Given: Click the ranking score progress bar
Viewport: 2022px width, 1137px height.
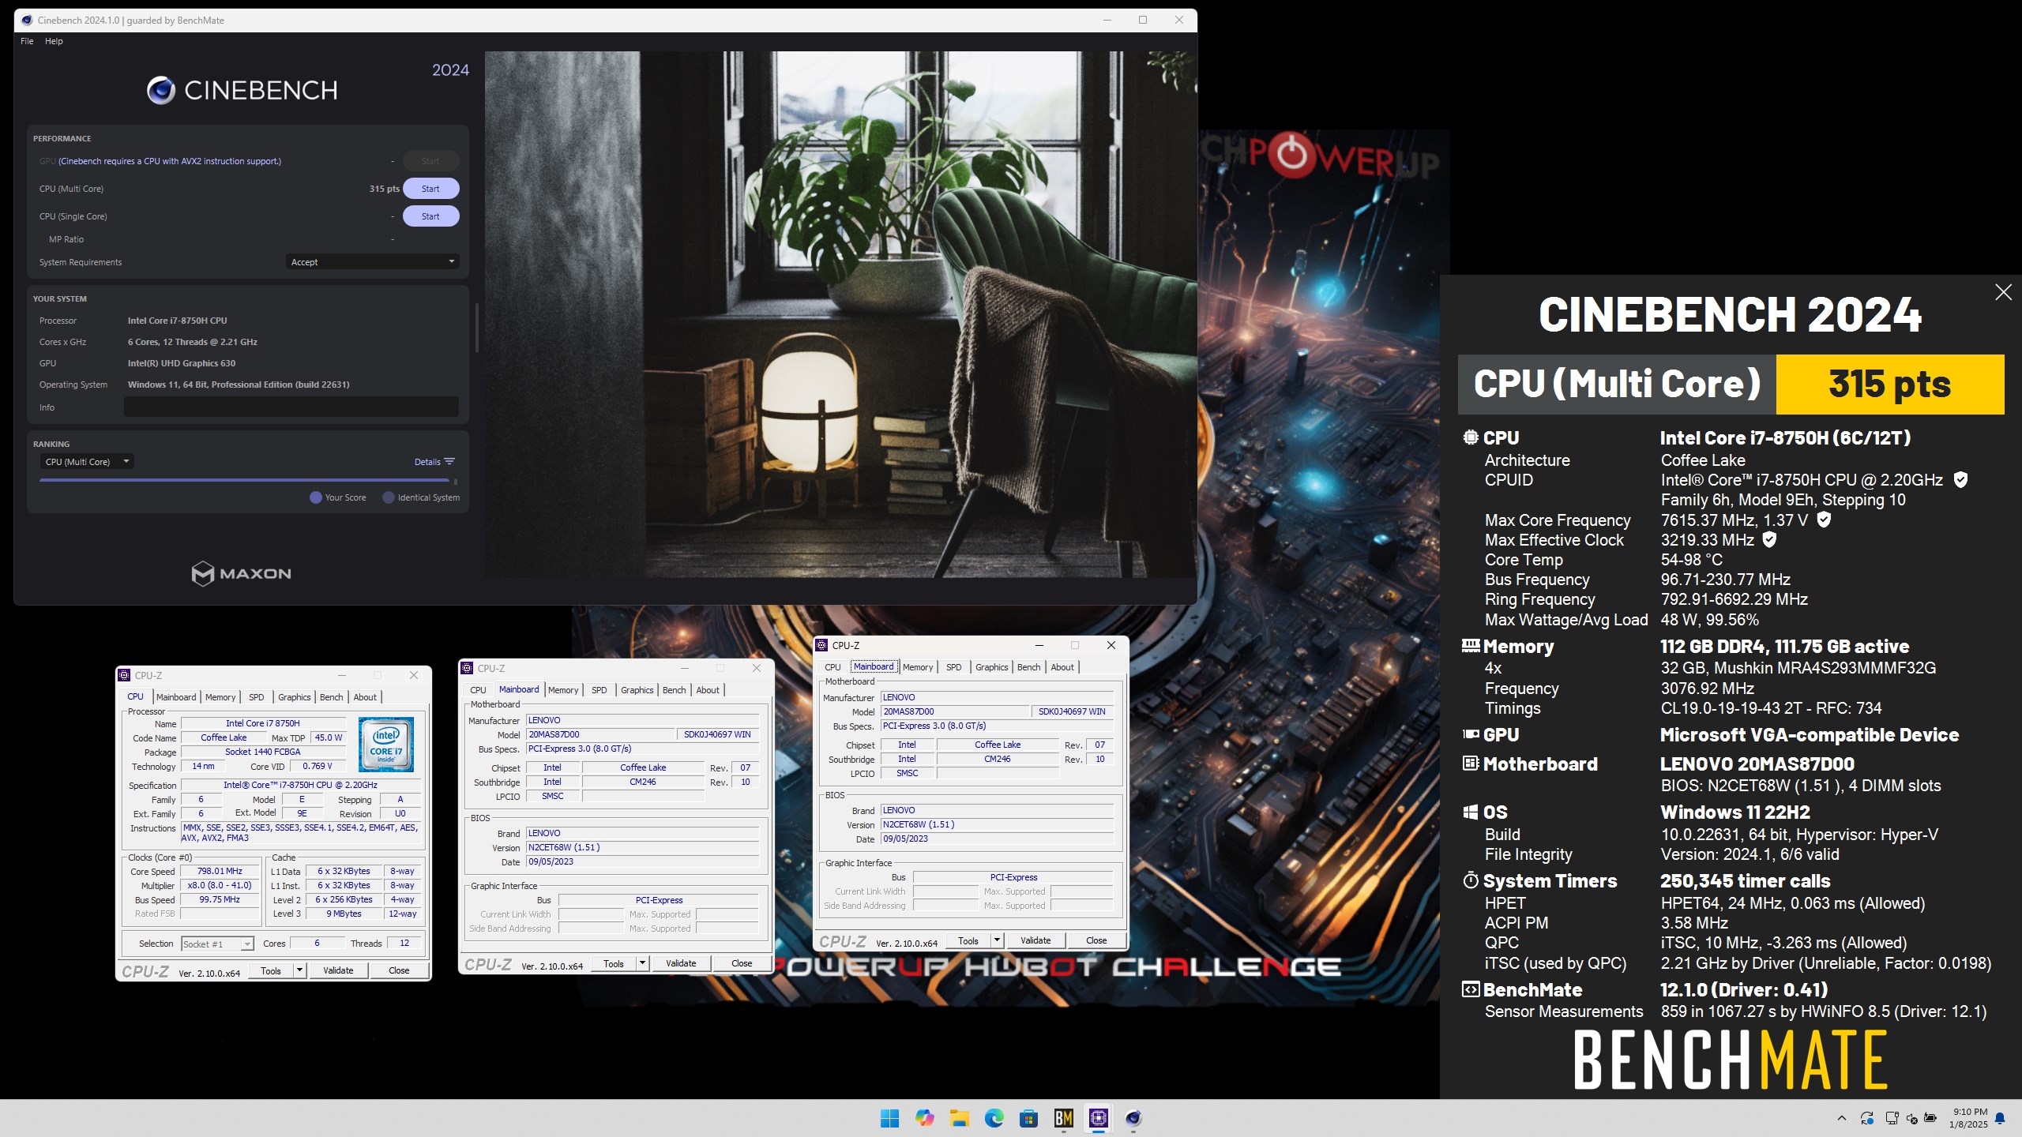Looking at the screenshot, I should tap(245, 480).
